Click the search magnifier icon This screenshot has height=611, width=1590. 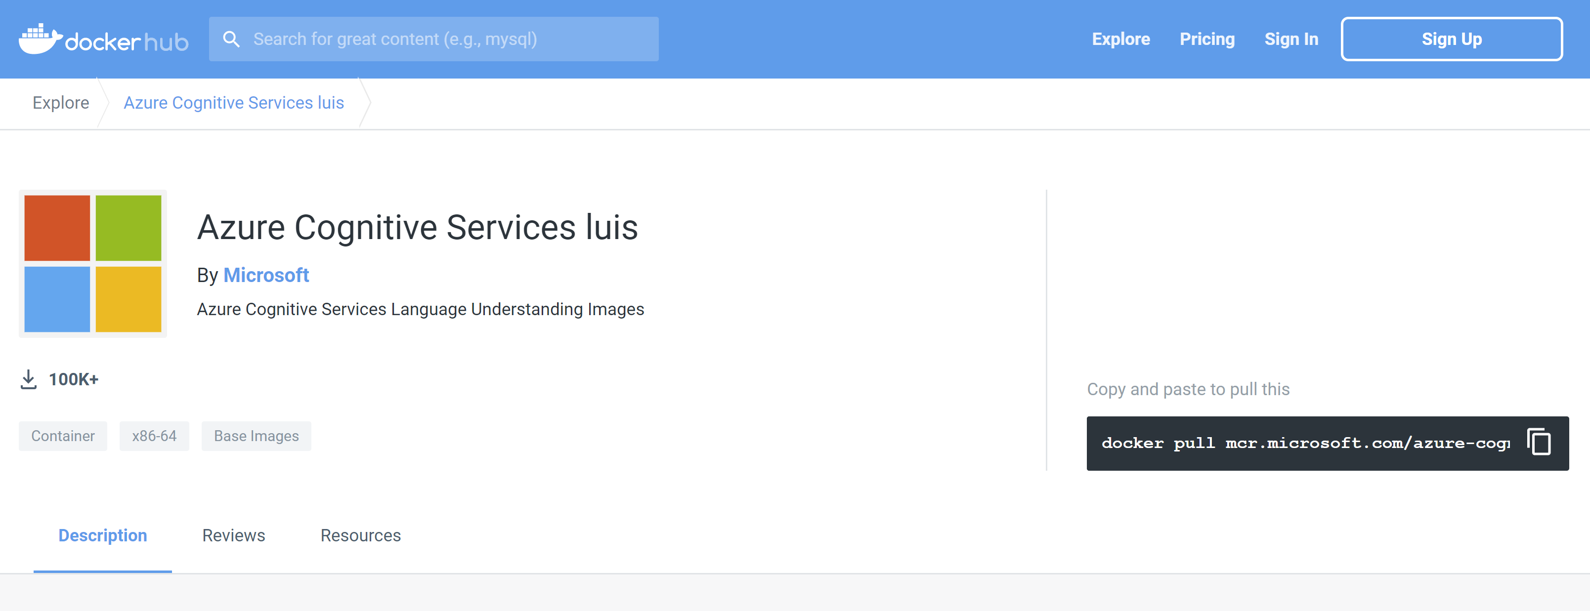coord(231,39)
